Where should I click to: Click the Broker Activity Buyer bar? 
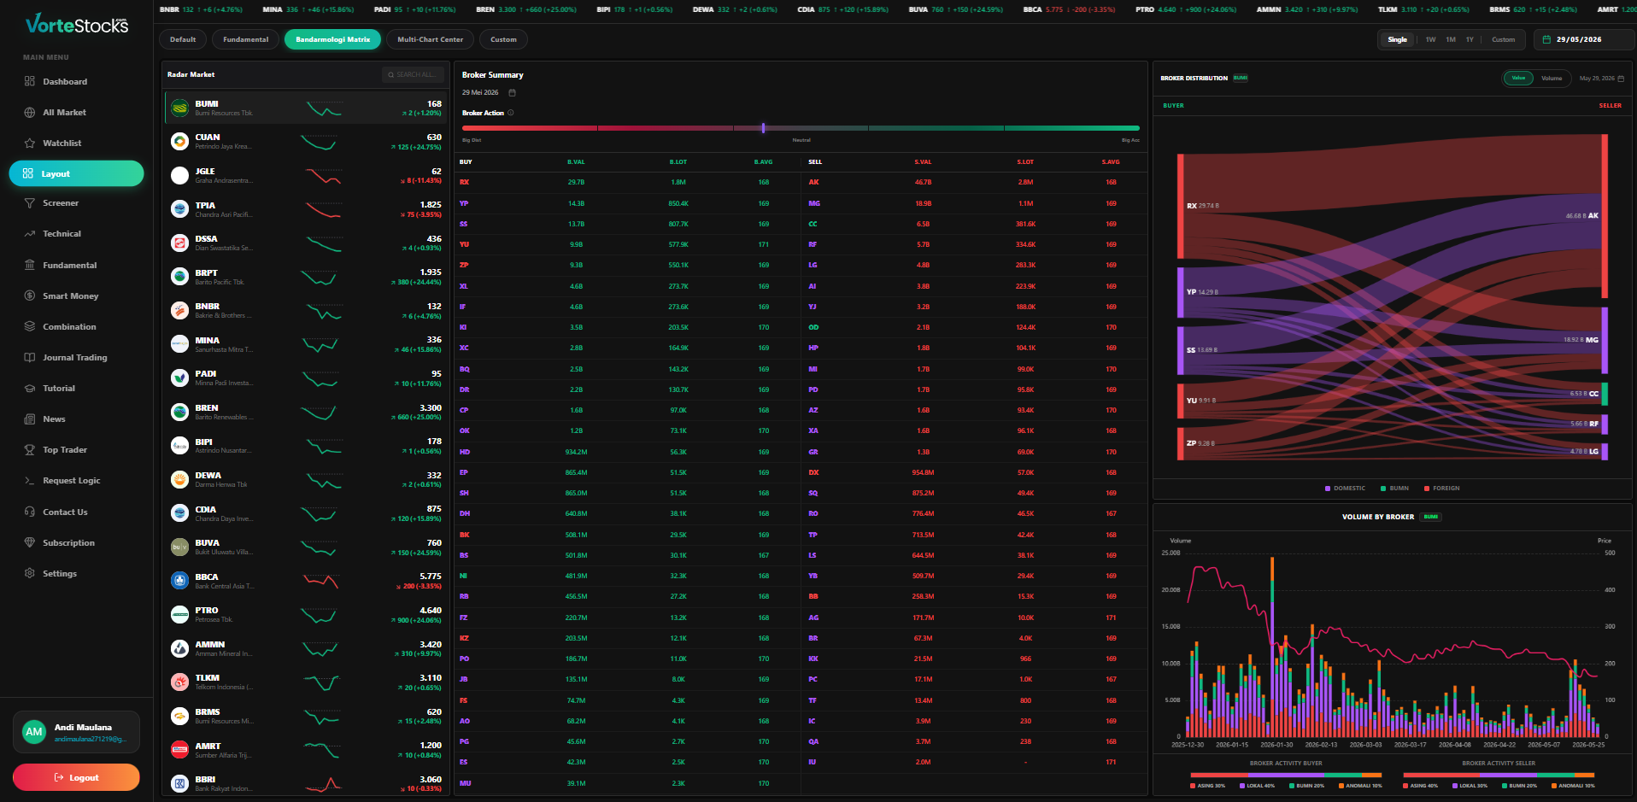click(1286, 776)
